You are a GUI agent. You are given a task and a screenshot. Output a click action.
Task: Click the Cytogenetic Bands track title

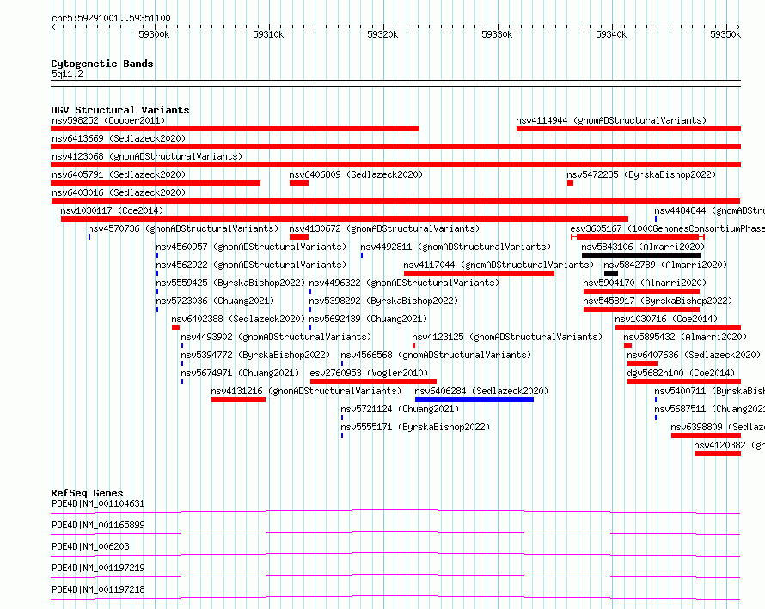tap(102, 64)
